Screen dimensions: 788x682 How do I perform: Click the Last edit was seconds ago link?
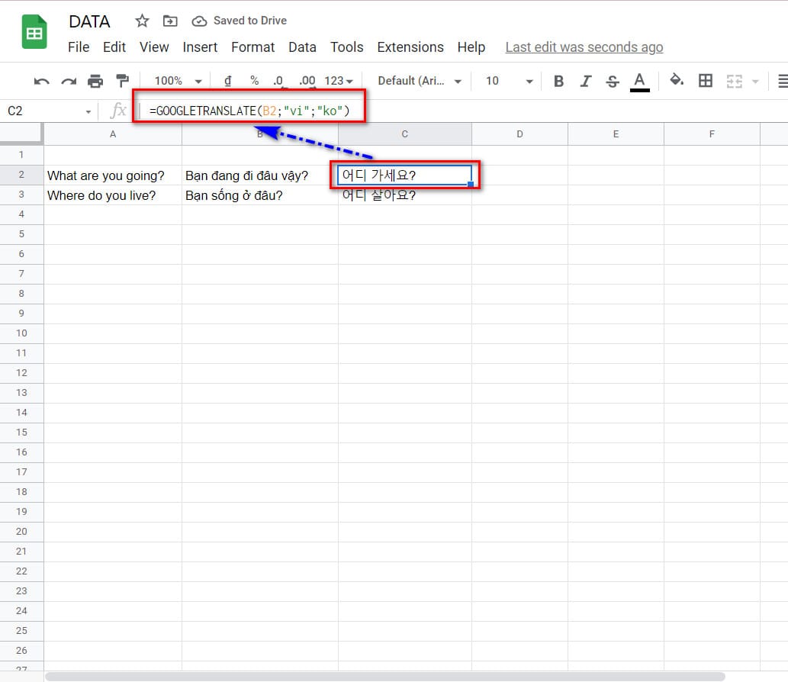point(584,47)
